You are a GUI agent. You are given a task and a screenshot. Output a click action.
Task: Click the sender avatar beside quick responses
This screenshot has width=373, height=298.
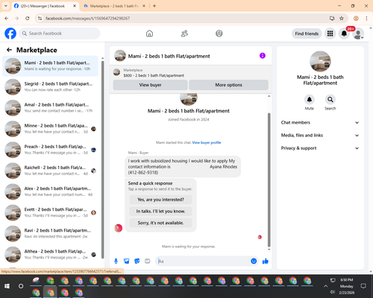[x=119, y=228]
